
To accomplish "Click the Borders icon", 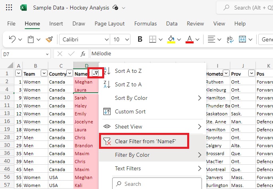I will [152, 39].
